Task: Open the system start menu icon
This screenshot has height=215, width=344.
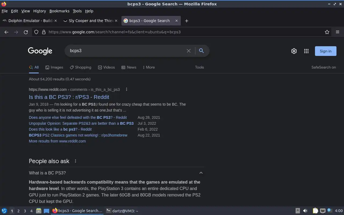Action: (4, 211)
